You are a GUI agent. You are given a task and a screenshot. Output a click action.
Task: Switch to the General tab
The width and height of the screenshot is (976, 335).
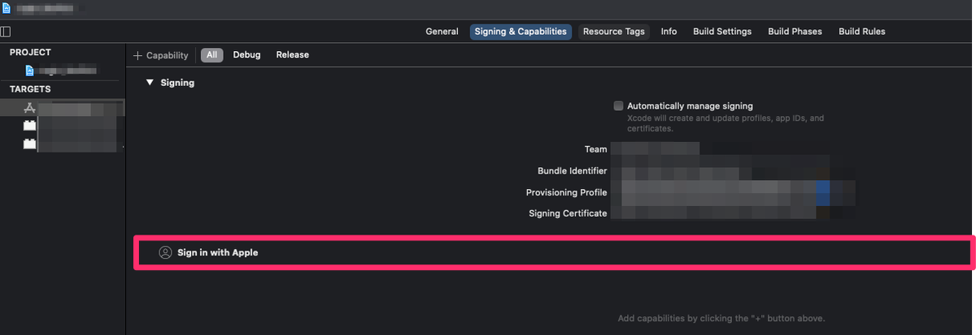pos(442,32)
